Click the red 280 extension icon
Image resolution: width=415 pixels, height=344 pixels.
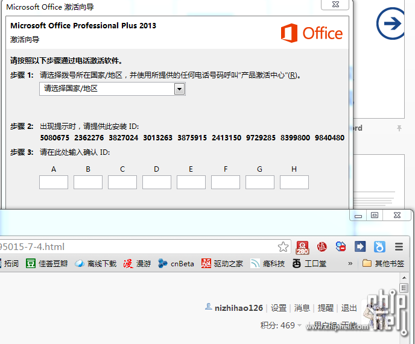coord(303,248)
